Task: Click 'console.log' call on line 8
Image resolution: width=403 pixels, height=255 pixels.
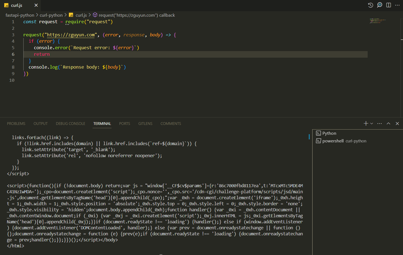Action: 43,67
